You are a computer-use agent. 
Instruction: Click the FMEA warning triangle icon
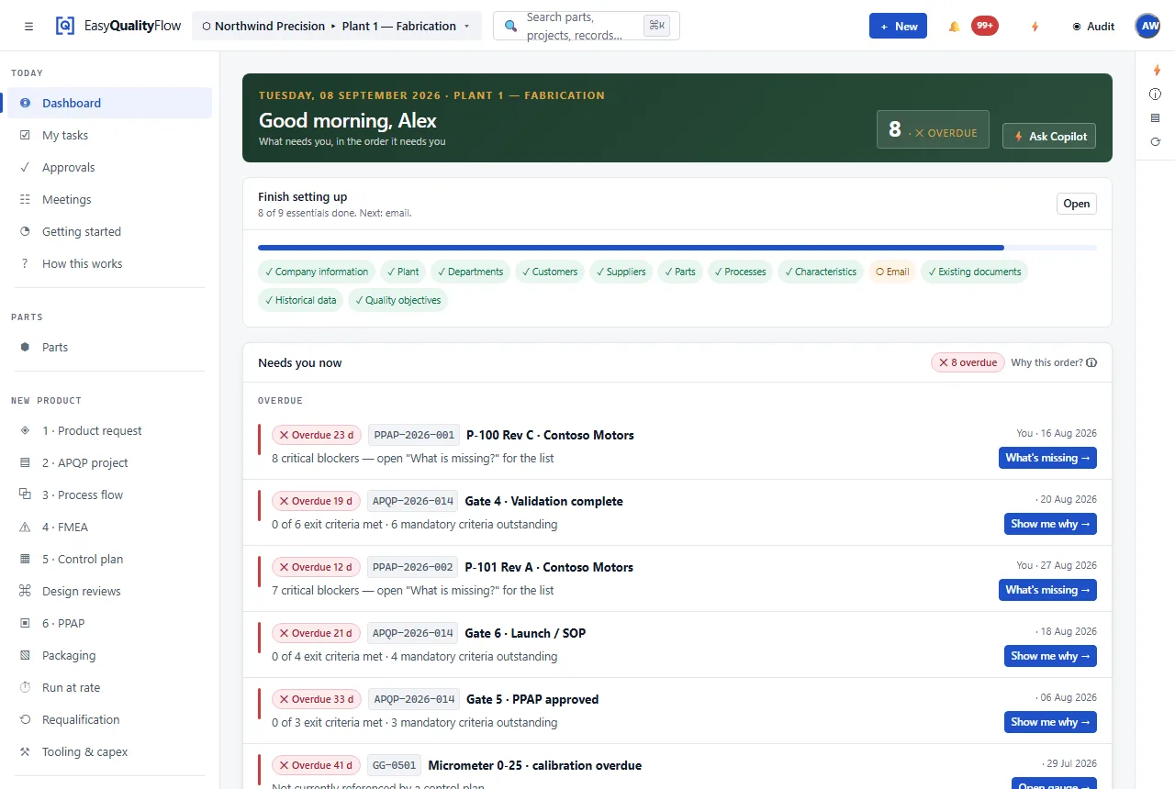[x=25, y=528]
